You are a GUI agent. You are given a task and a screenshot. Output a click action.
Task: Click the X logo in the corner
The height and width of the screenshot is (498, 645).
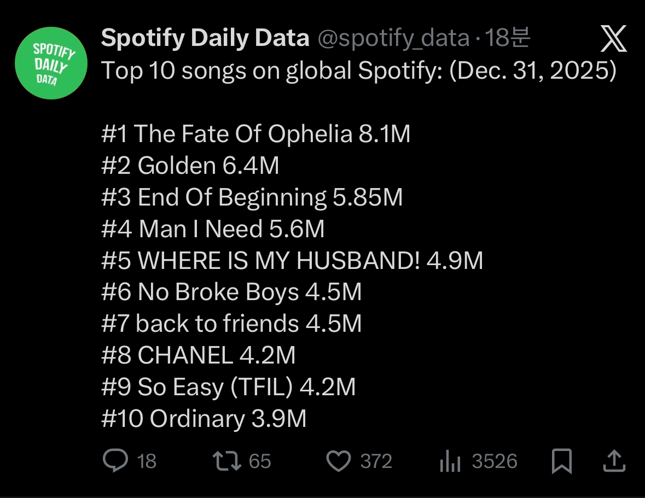tap(613, 39)
